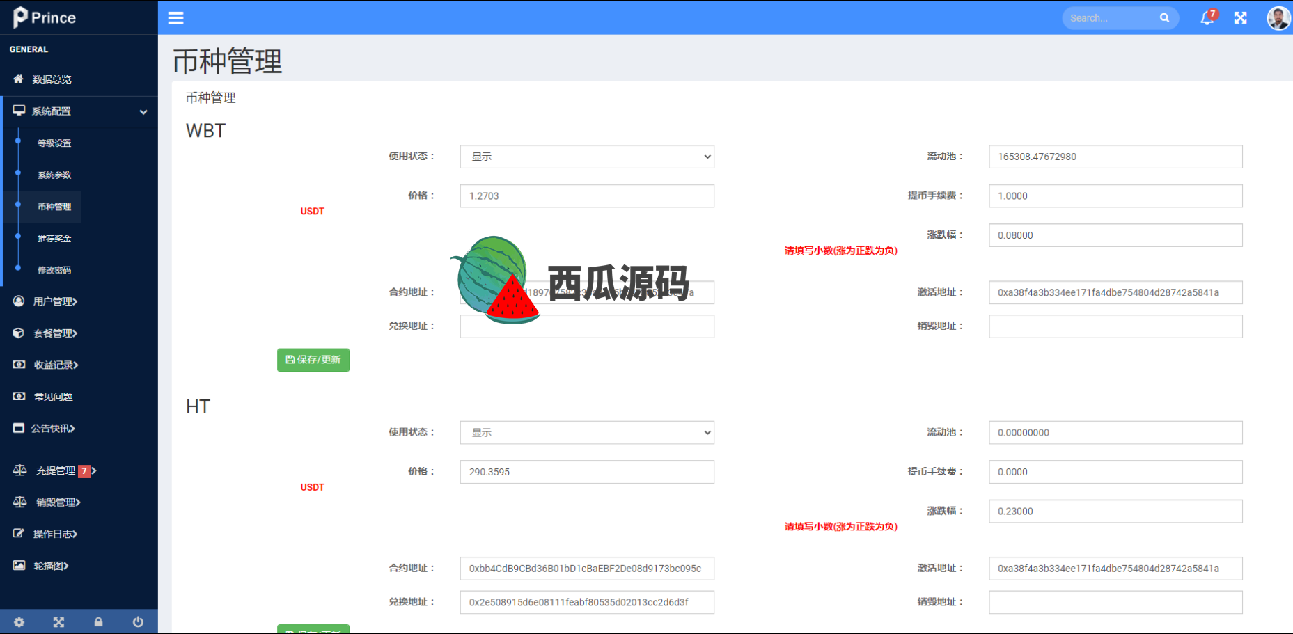Click HT 销毁地址 empty field
1293x634 pixels.
pos(1115,603)
